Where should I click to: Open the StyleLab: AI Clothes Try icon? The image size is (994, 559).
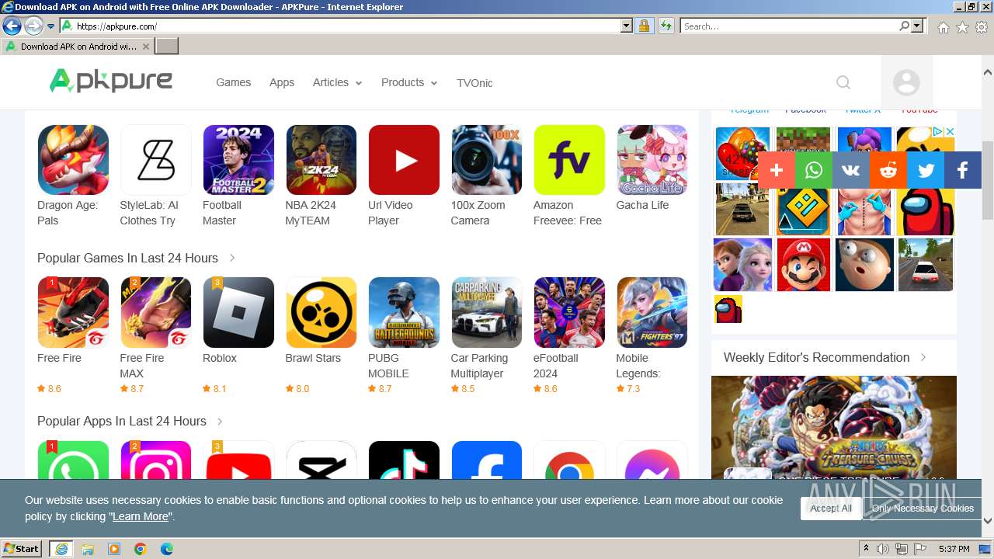[155, 160]
